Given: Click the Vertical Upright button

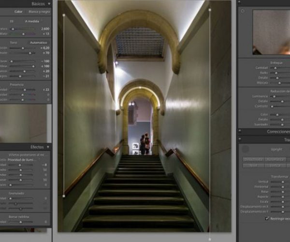Looking at the screenshot, I should (x=275, y=165).
